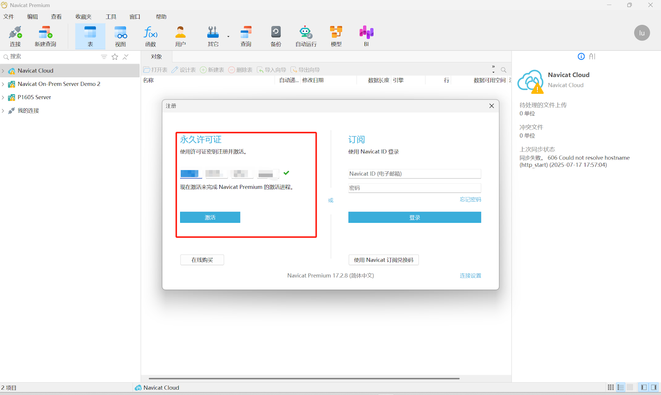This screenshot has height=395, width=661.
Task: Click 使用 Navicat 订阅兑换码 button
Action: [x=383, y=260]
